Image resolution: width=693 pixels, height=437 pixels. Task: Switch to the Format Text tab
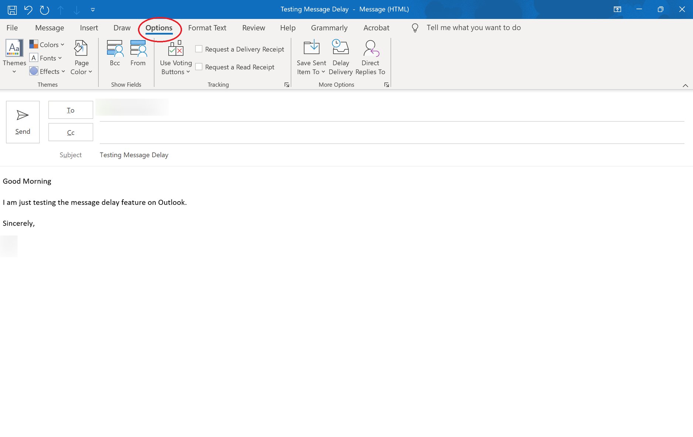(207, 27)
